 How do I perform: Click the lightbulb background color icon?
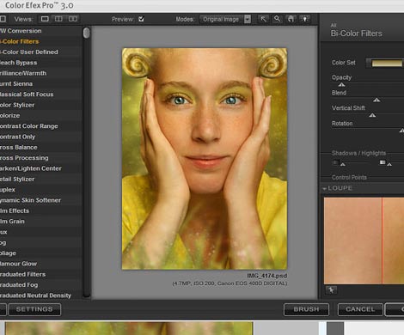pos(304,19)
